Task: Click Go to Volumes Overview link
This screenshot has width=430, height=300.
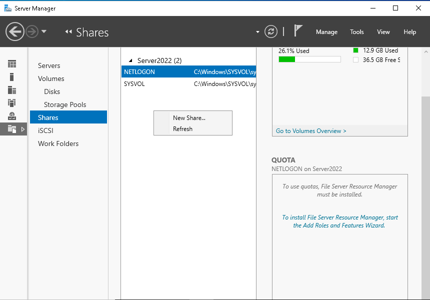Action: click(311, 131)
